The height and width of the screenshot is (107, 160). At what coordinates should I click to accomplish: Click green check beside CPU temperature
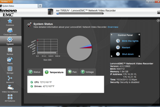(32, 82)
